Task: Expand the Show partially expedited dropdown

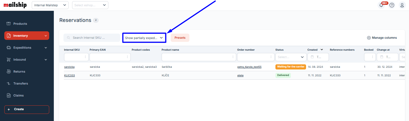Action: tap(144, 38)
